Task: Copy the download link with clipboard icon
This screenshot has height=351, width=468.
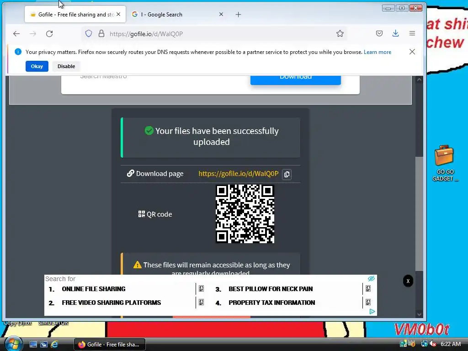Action: tap(287, 174)
